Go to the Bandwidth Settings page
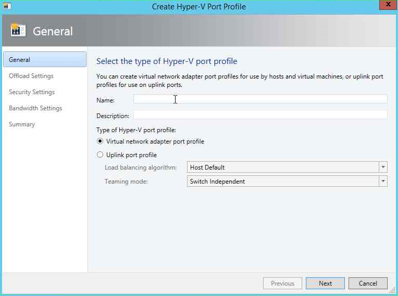Viewport: 398px width, 296px height. (x=35, y=108)
